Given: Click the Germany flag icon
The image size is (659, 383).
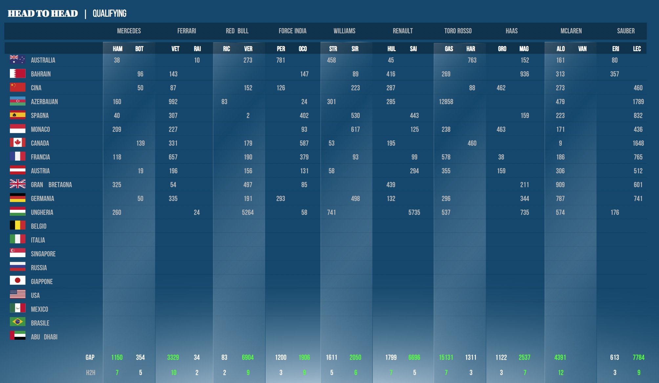Looking at the screenshot, I should (x=18, y=198).
